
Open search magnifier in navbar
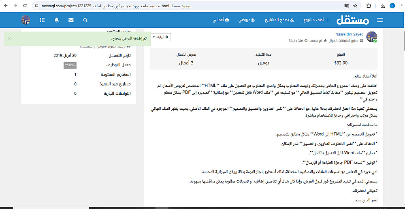85,20
